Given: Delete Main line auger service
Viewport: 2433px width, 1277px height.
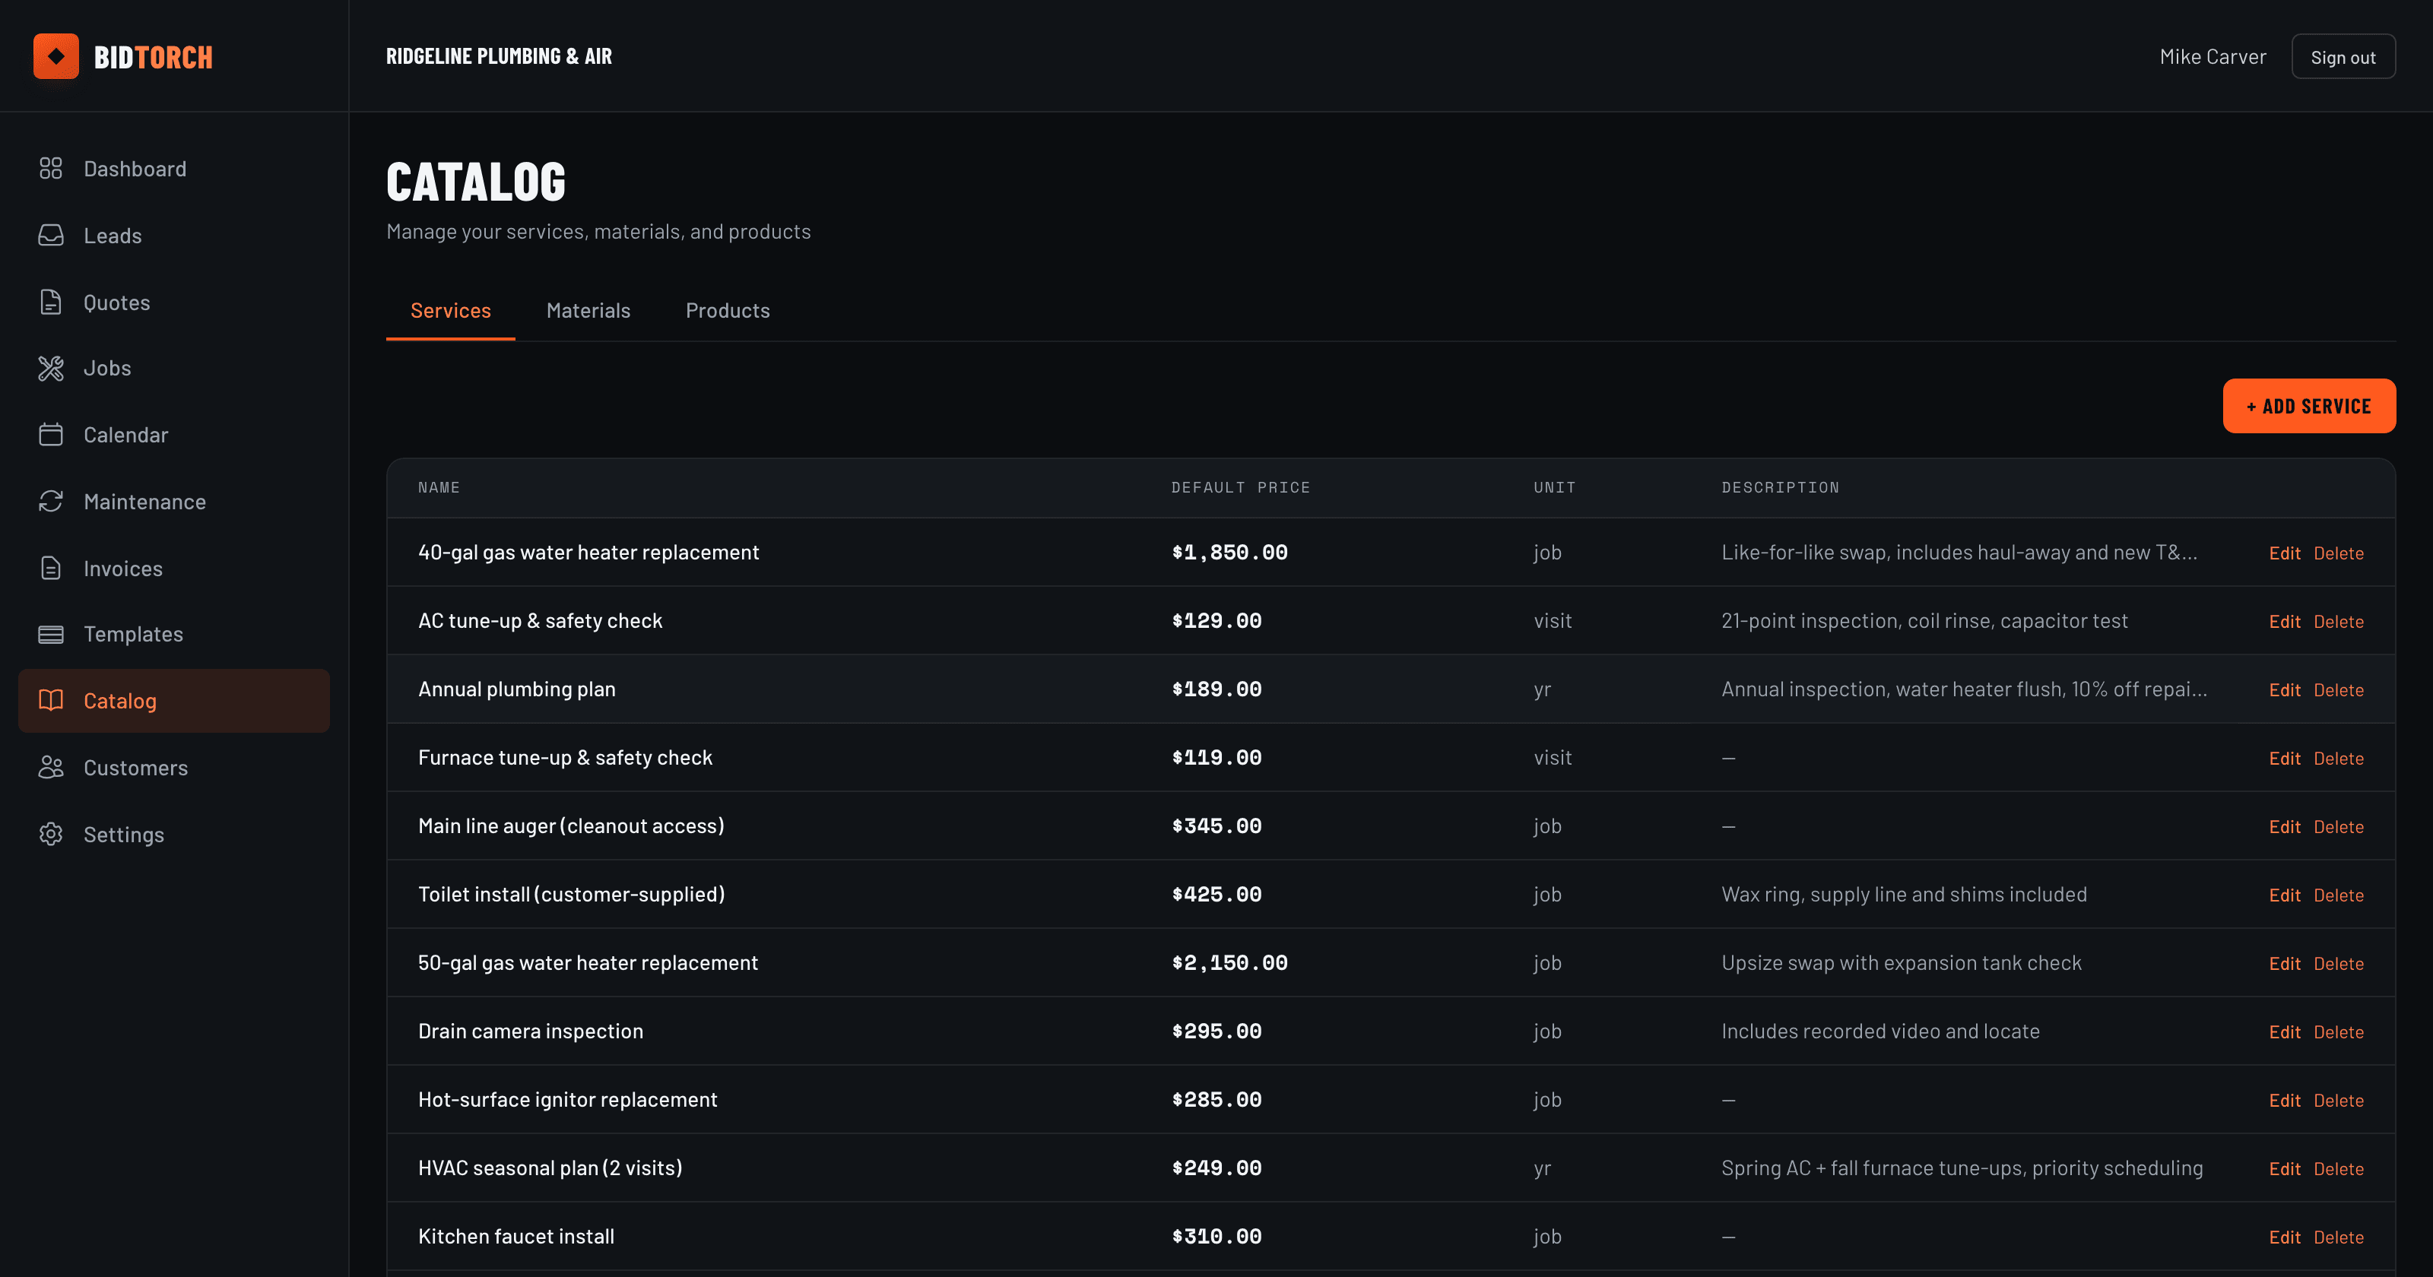Looking at the screenshot, I should (x=2338, y=828).
